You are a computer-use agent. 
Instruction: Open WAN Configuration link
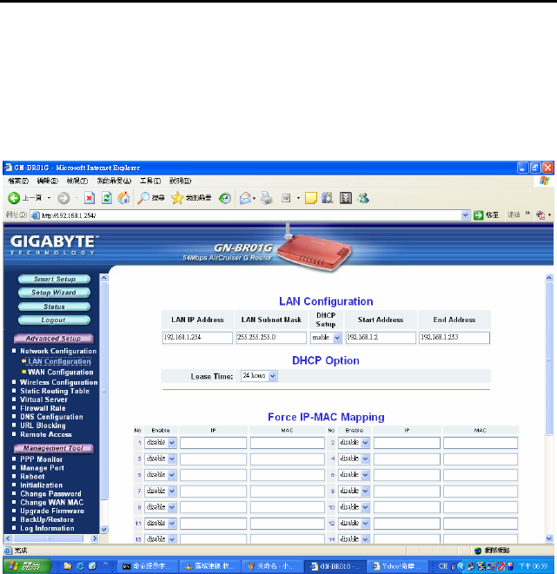(61, 372)
